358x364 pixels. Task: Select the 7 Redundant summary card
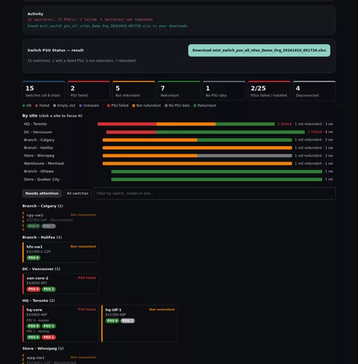coord(179,91)
